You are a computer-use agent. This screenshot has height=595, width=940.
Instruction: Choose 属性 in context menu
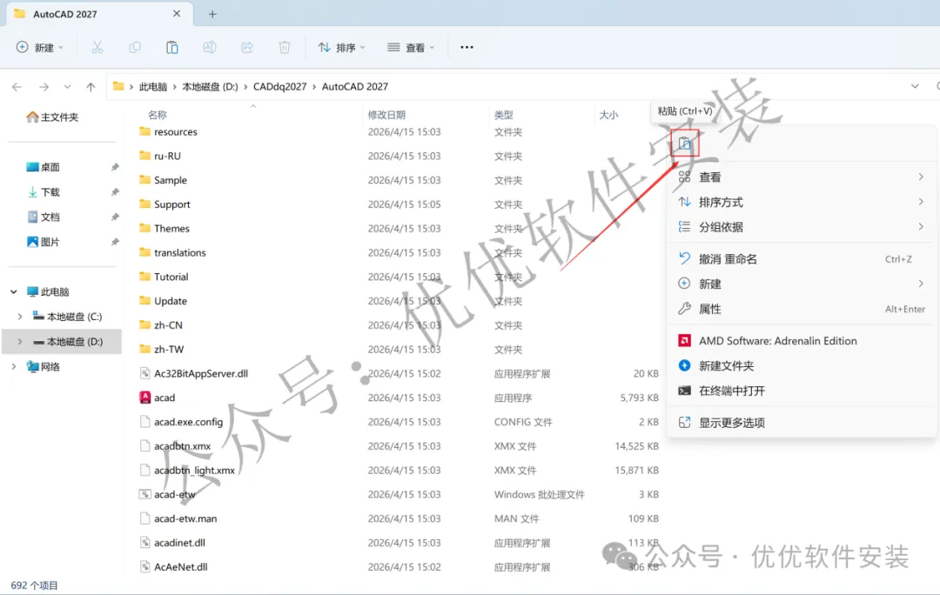(x=802, y=309)
